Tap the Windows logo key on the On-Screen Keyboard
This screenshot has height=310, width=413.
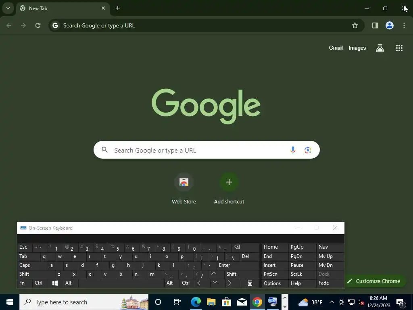click(x=55, y=283)
